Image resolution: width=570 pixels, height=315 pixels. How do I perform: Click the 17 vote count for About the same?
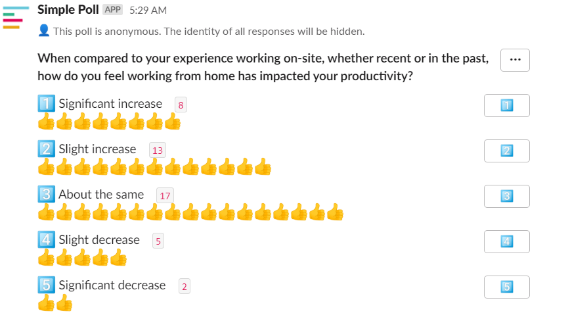coord(165,195)
